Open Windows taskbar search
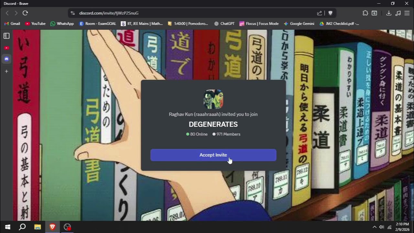 point(22,227)
